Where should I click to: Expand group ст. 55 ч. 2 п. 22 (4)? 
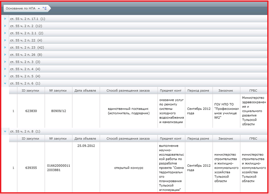[5, 41]
